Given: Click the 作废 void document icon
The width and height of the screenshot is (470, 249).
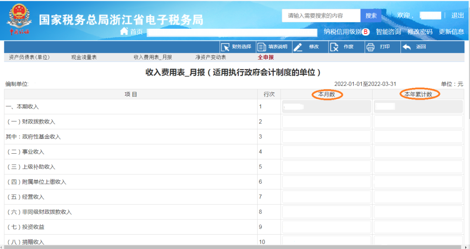Looking at the screenshot, I should click(x=334, y=47).
